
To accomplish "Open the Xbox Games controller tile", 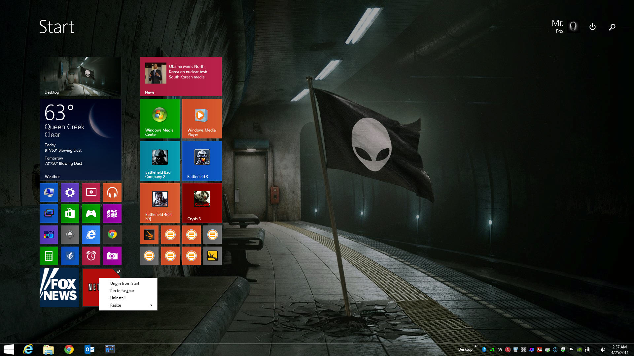I will tap(91, 213).
